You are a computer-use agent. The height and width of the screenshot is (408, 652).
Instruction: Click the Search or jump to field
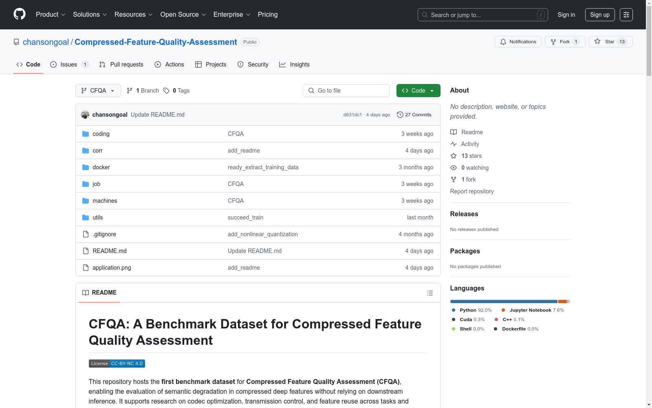tap(483, 15)
